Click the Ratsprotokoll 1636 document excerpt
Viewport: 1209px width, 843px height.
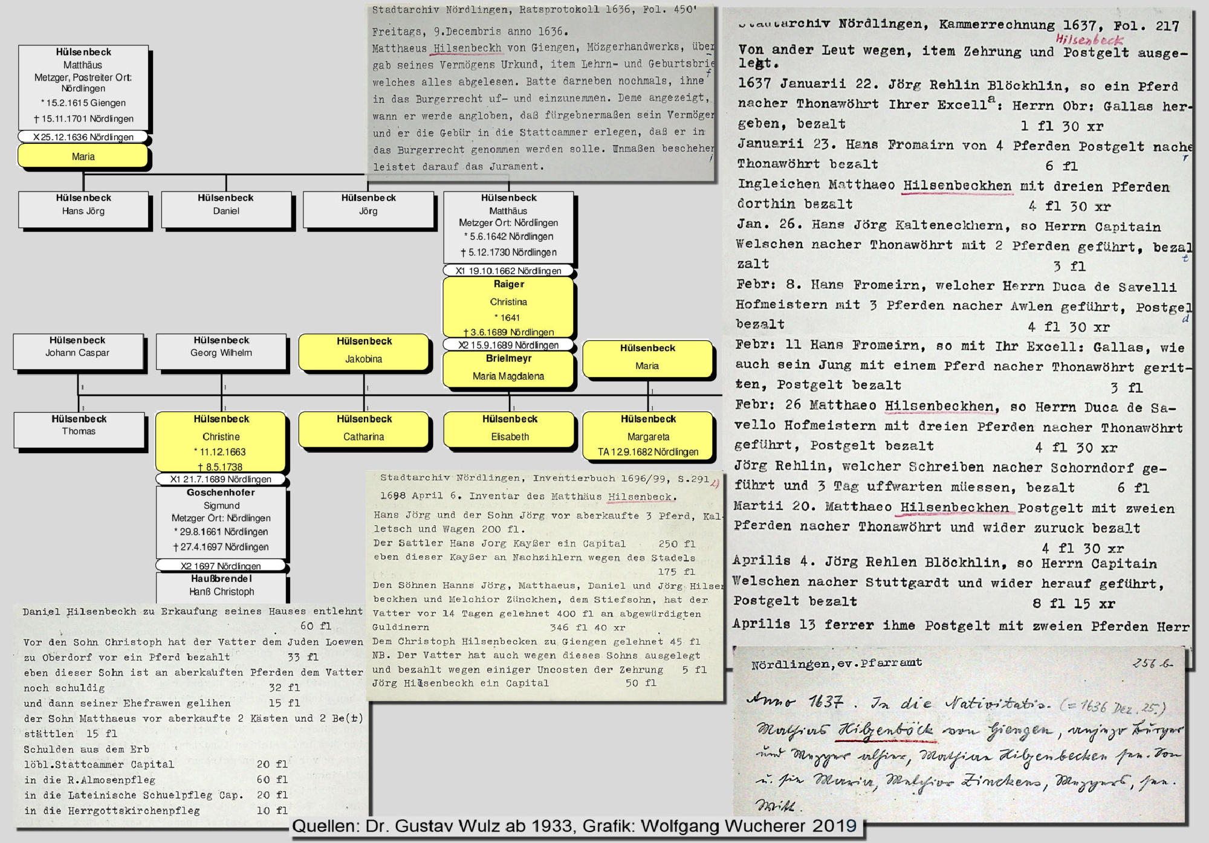542,91
